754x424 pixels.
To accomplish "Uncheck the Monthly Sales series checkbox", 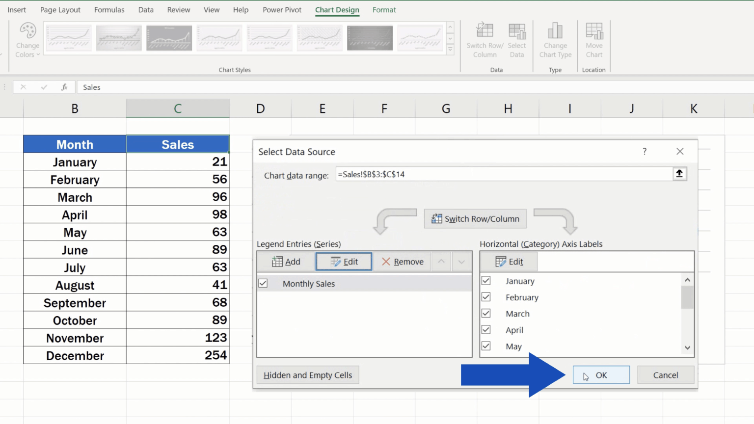I will (x=263, y=283).
